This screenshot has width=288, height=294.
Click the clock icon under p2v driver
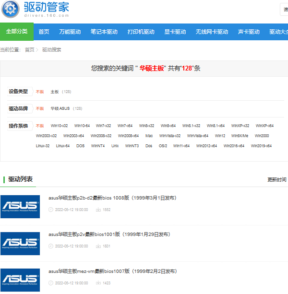click(51, 246)
